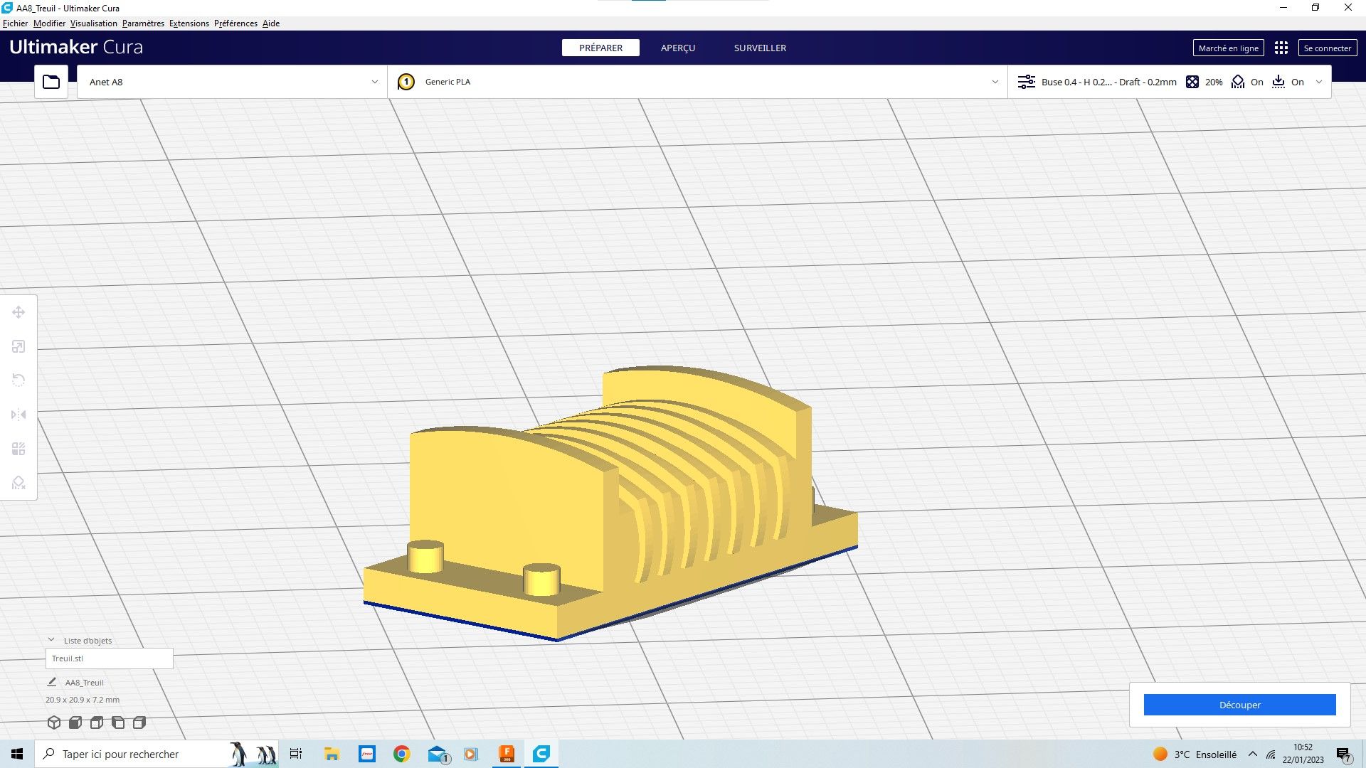Screen dimensions: 1366x768
Task: Select the Move tool in left toolbar
Action: 18,312
